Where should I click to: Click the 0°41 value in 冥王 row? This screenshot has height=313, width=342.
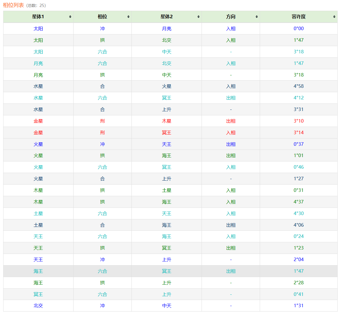pyautogui.click(x=299, y=294)
